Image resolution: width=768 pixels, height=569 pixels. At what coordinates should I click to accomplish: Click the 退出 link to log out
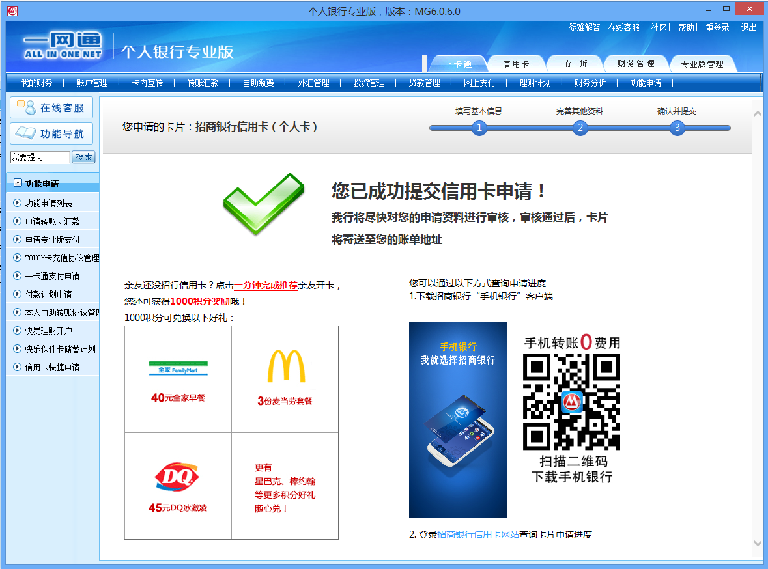749,27
